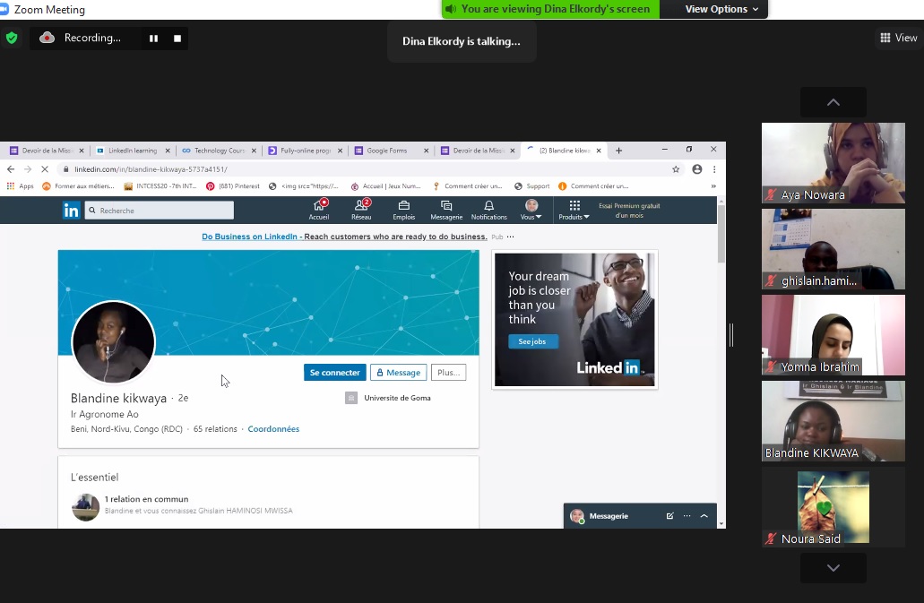Select Aya Nowara's video thumbnail
This screenshot has height=603, width=924.
833,163
